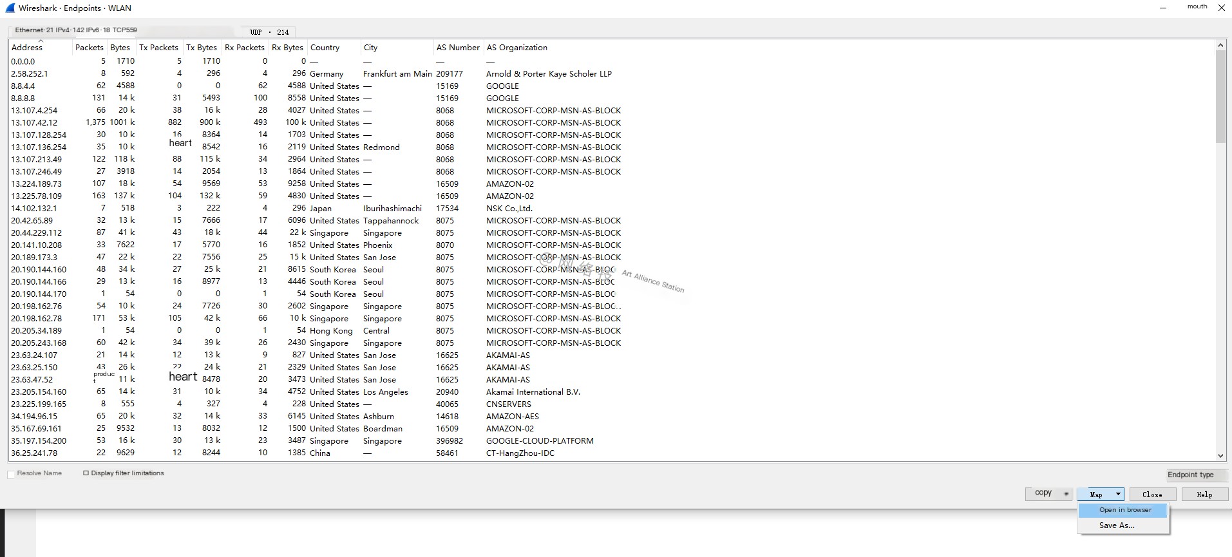This screenshot has width=1232, height=557.
Task: Click the Map dropdown button
Action: coord(1101,495)
